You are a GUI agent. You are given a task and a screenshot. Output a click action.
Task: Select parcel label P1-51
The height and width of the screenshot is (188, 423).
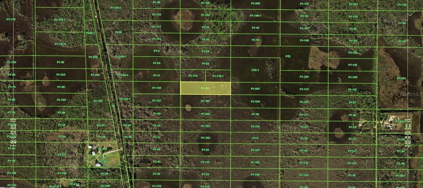205,39
